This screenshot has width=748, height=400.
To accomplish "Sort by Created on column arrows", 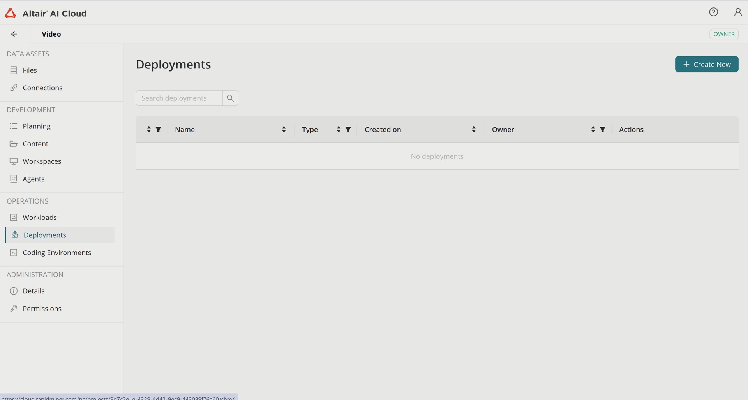I will pyautogui.click(x=473, y=130).
